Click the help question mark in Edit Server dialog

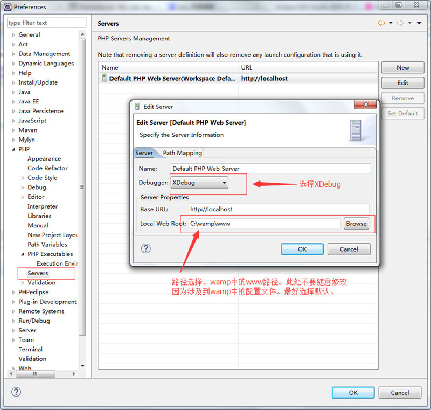[x=145, y=248]
